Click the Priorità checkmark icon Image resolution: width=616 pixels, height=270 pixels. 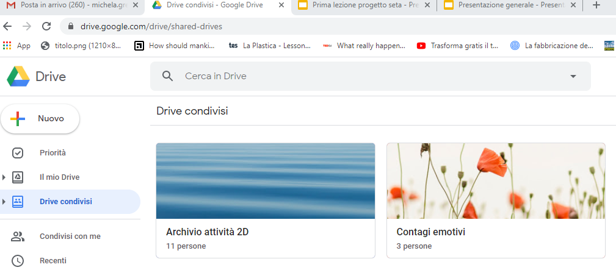coord(18,153)
